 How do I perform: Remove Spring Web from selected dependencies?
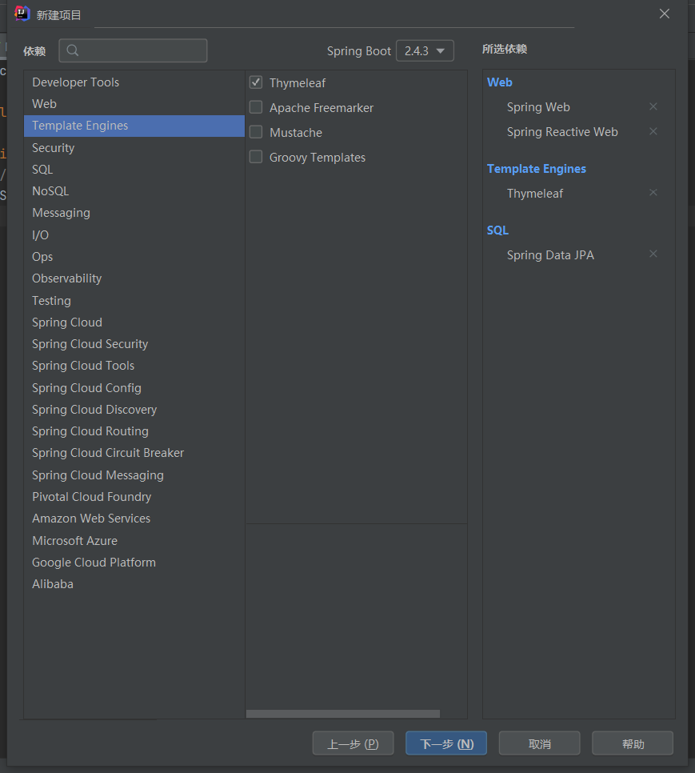tap(653, 106)
